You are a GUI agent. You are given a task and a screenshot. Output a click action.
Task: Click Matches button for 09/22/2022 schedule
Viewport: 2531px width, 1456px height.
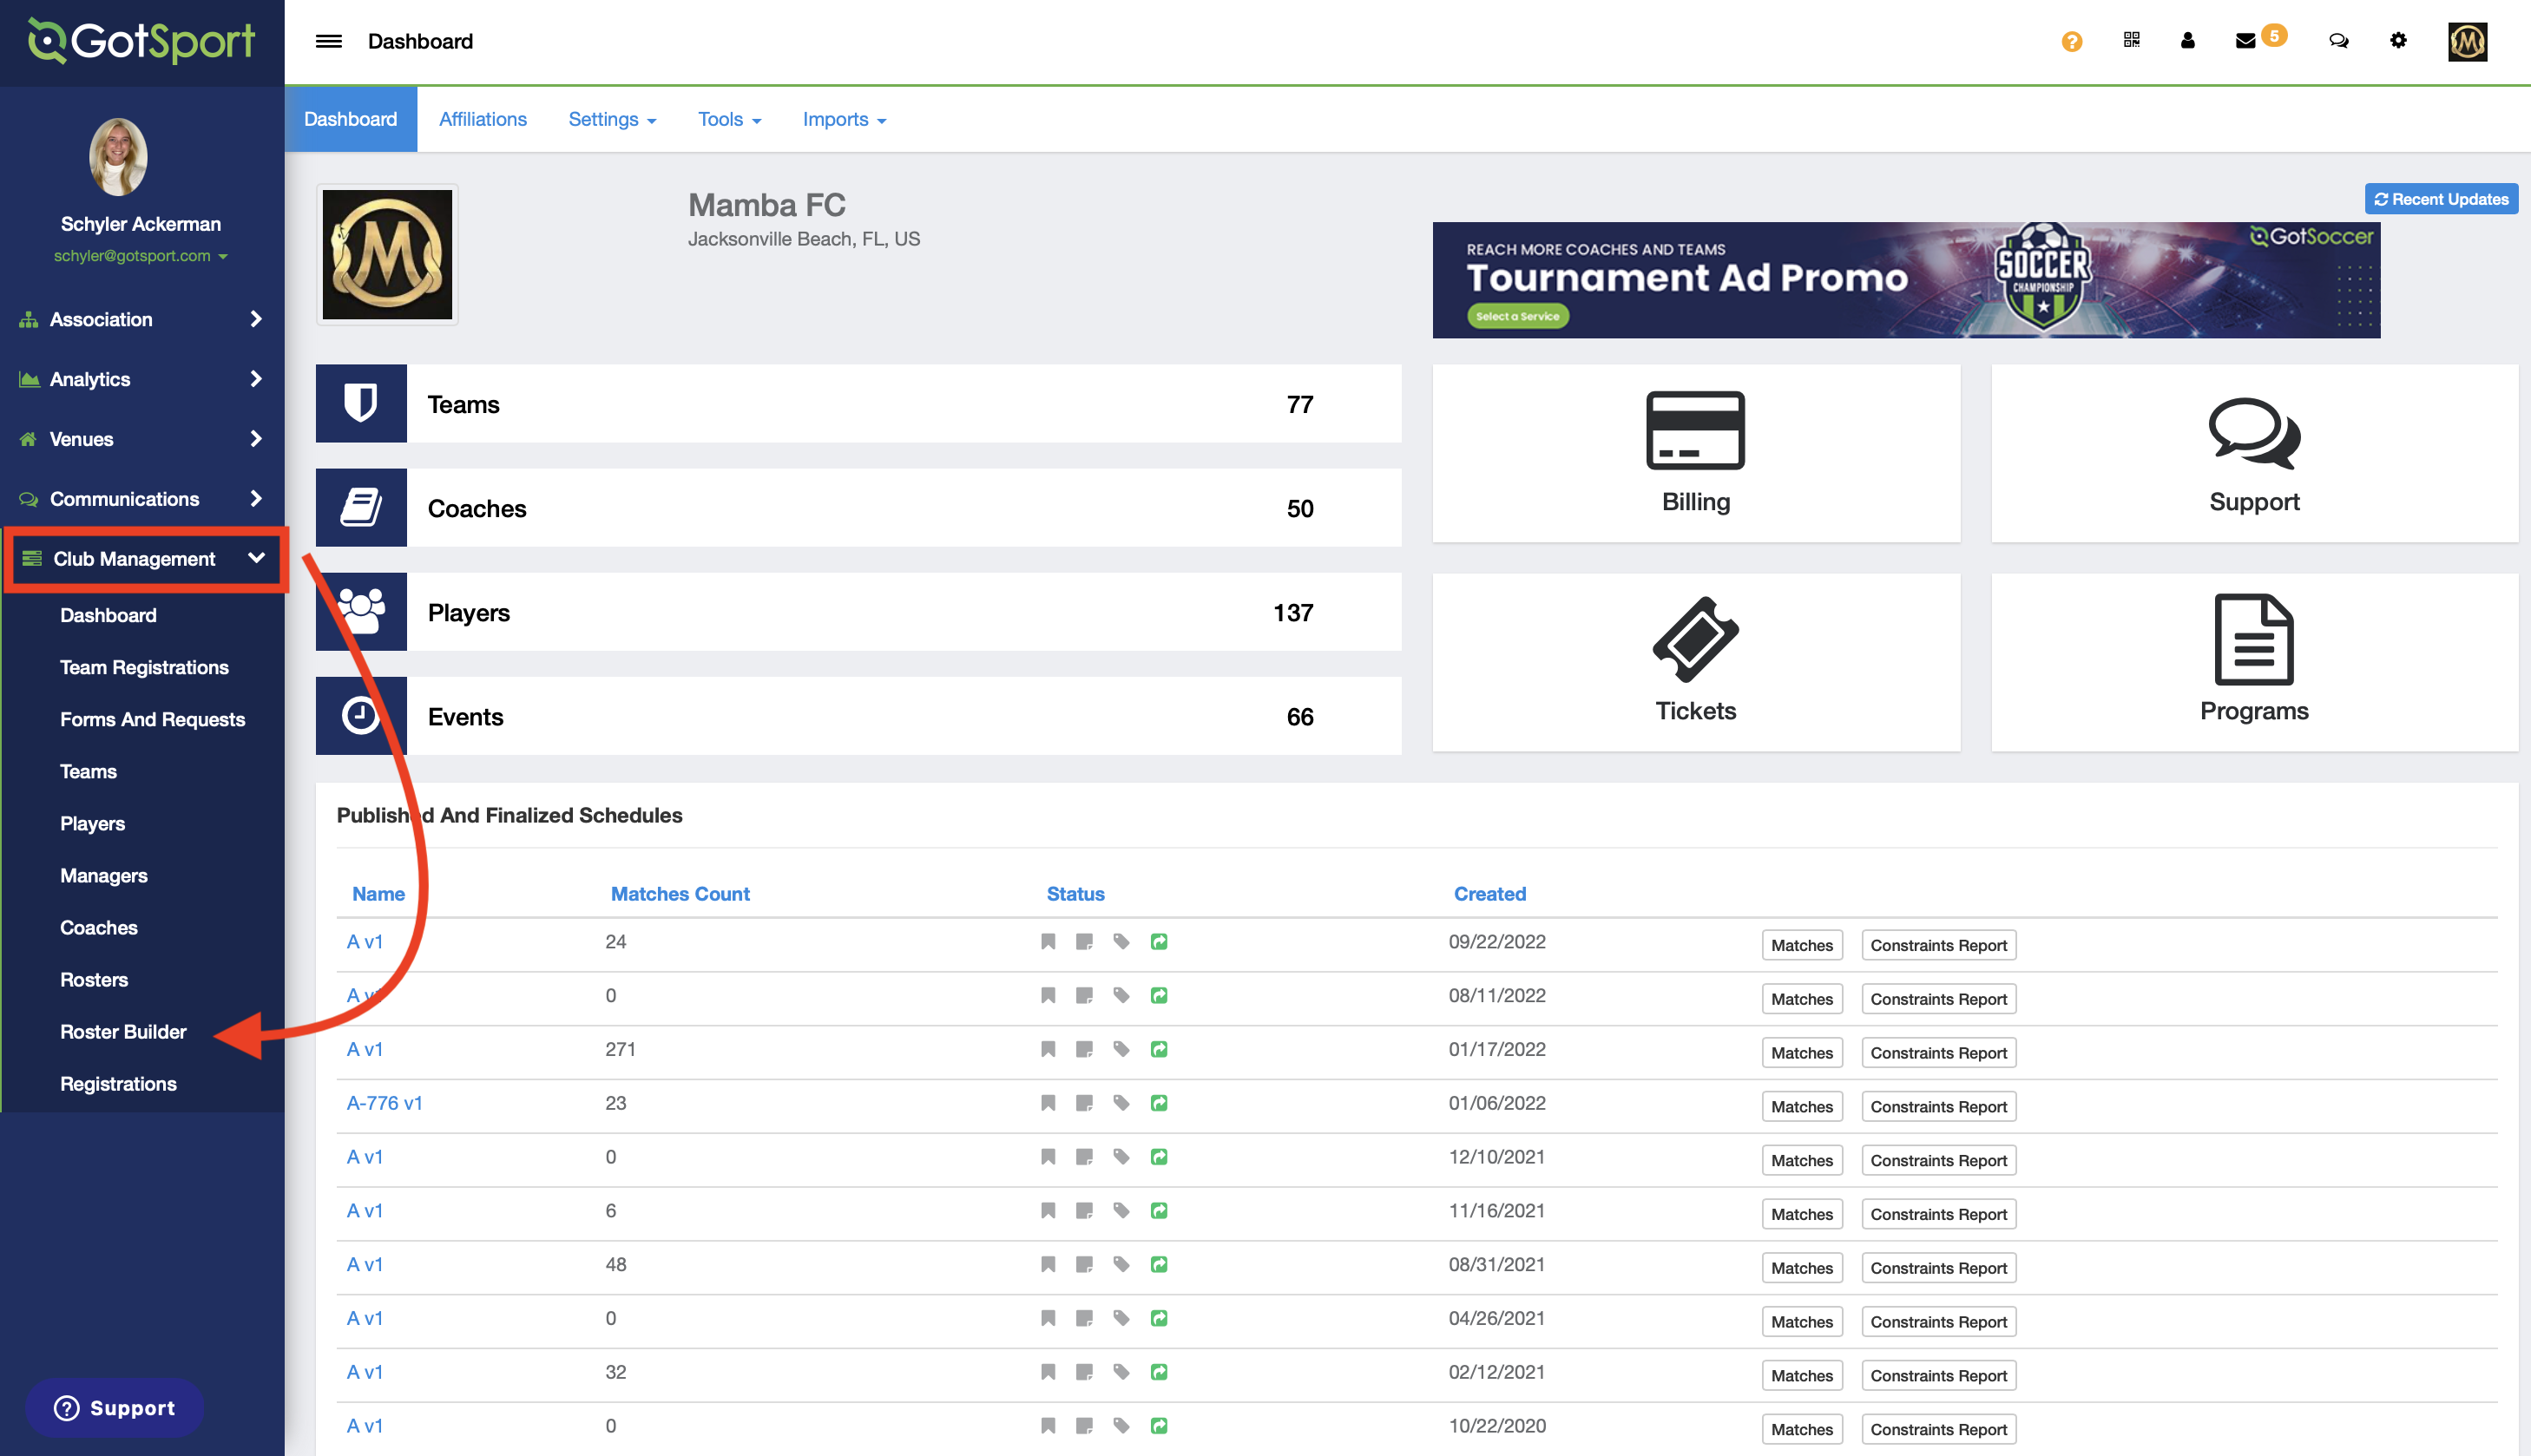point(1802,945)
